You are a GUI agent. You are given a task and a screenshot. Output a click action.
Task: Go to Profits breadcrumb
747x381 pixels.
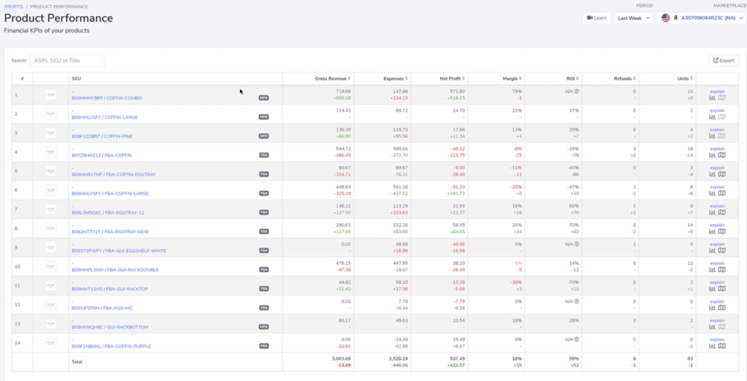(14, 7)
